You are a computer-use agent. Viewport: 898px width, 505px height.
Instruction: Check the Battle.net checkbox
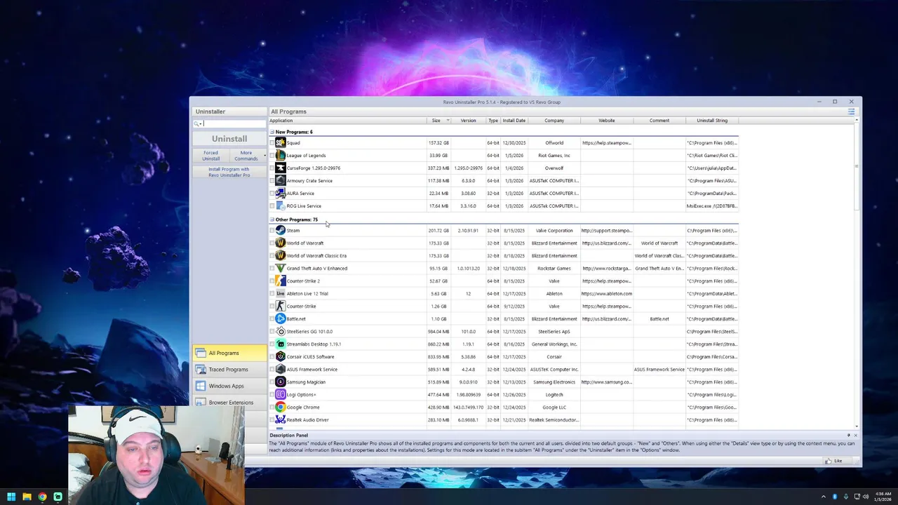[x=272, y=319]
